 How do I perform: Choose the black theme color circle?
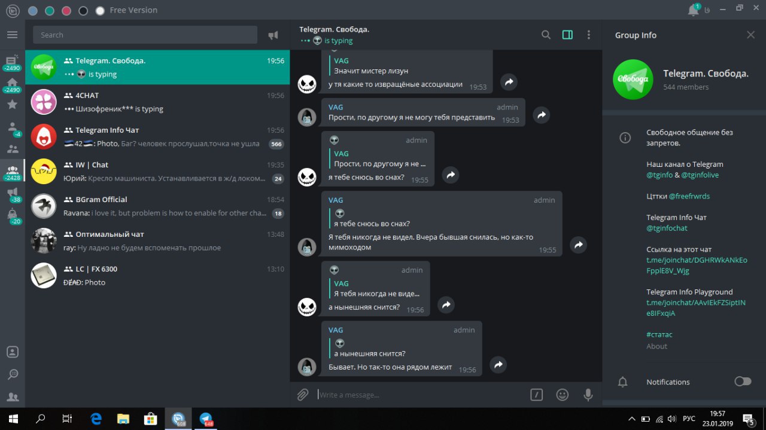tap(83, 10)
